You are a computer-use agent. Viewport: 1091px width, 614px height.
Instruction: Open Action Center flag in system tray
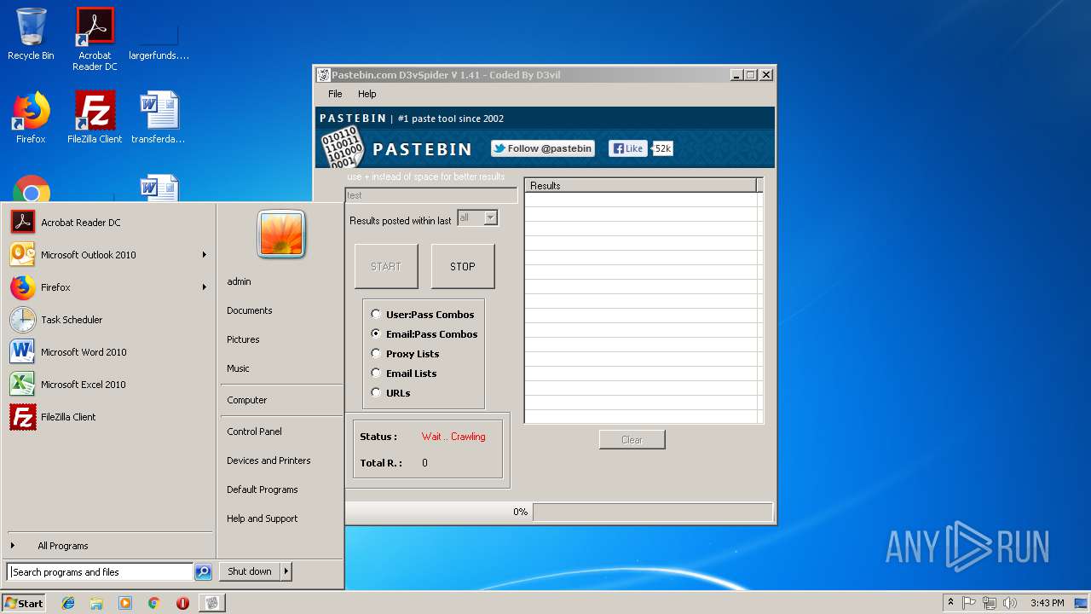tap(969, 603)
